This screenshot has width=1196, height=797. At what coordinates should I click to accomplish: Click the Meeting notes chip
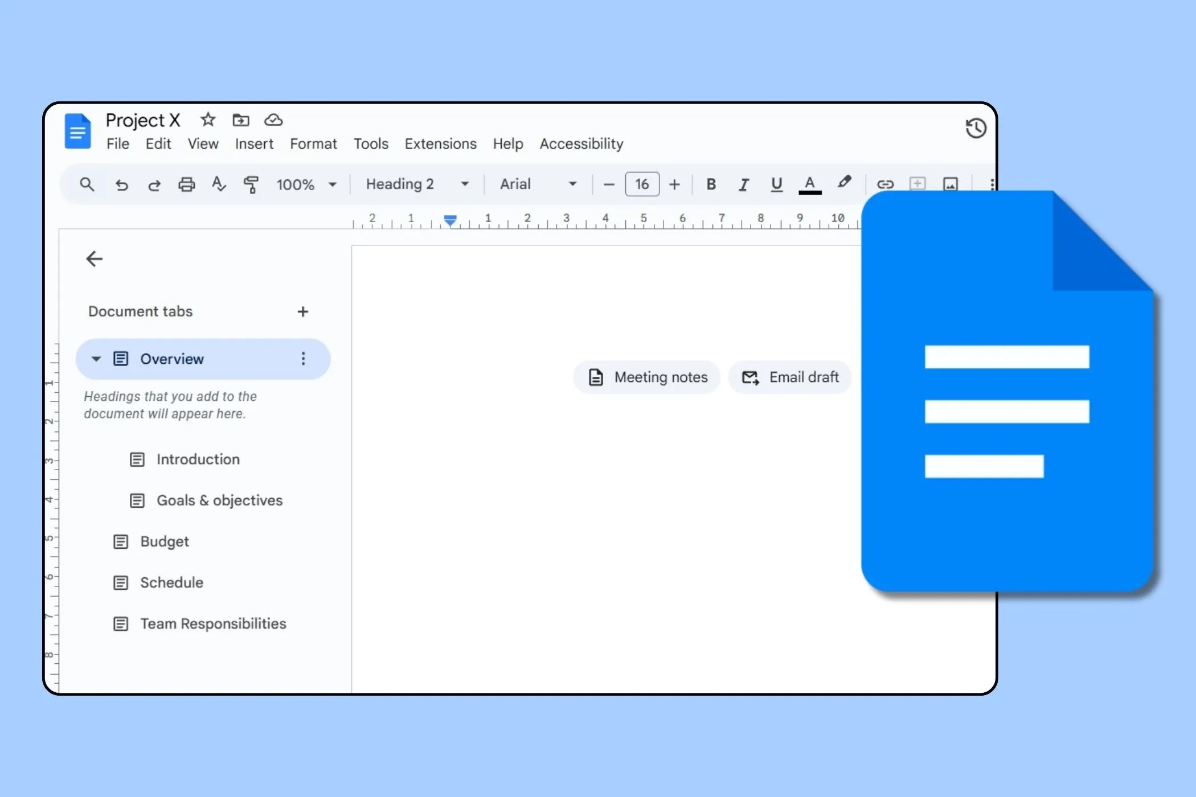(648, 377)
